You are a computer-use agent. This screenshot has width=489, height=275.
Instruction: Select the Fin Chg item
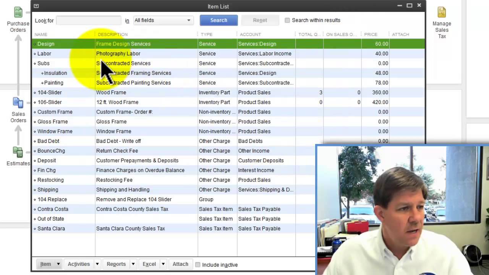tap(47, 170)
